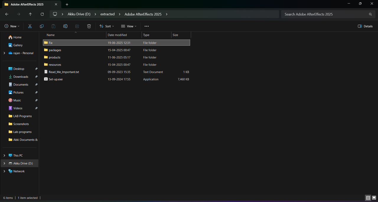The image size is (378, 202).
Task: Select the Set-up.exe file name
Action: pyautogui.click(x=56, y=79)
